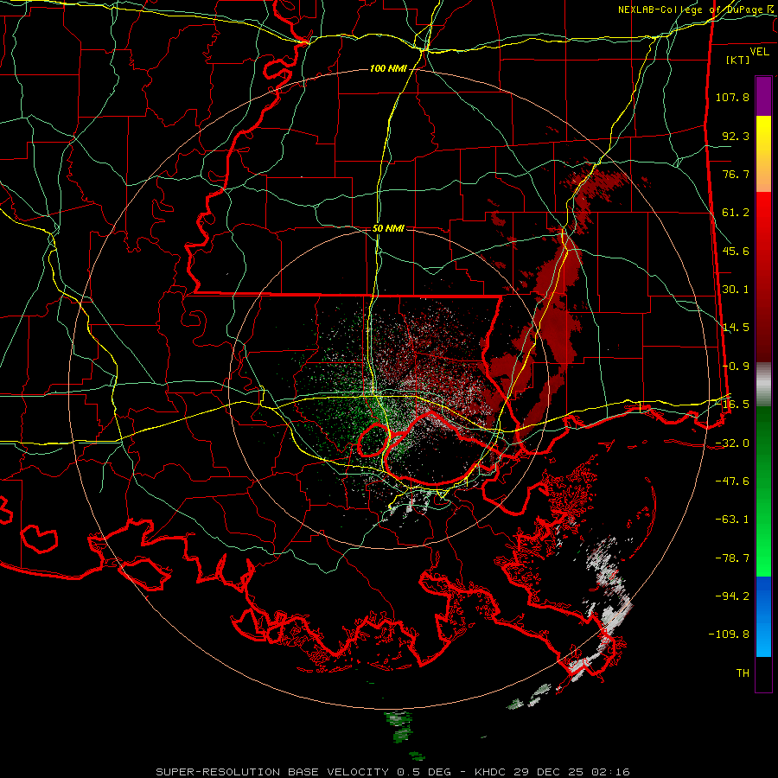Click the blue segment of the color scale
Screen dimensions: 778x778
[763, 616]
